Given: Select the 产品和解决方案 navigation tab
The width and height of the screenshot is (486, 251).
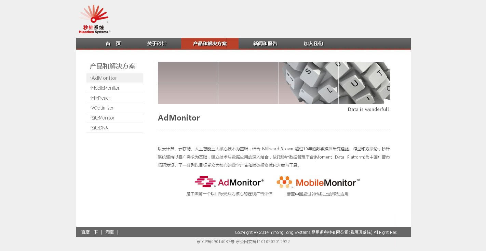Looking at the screenshot, I should click(x=210, y=43).
